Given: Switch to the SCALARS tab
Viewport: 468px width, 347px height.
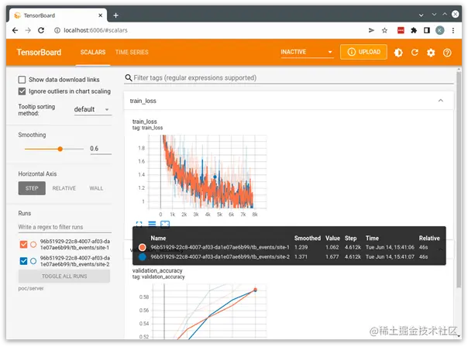Looking at the screenshot, I should pyautogui.click(x=93, y=52).
